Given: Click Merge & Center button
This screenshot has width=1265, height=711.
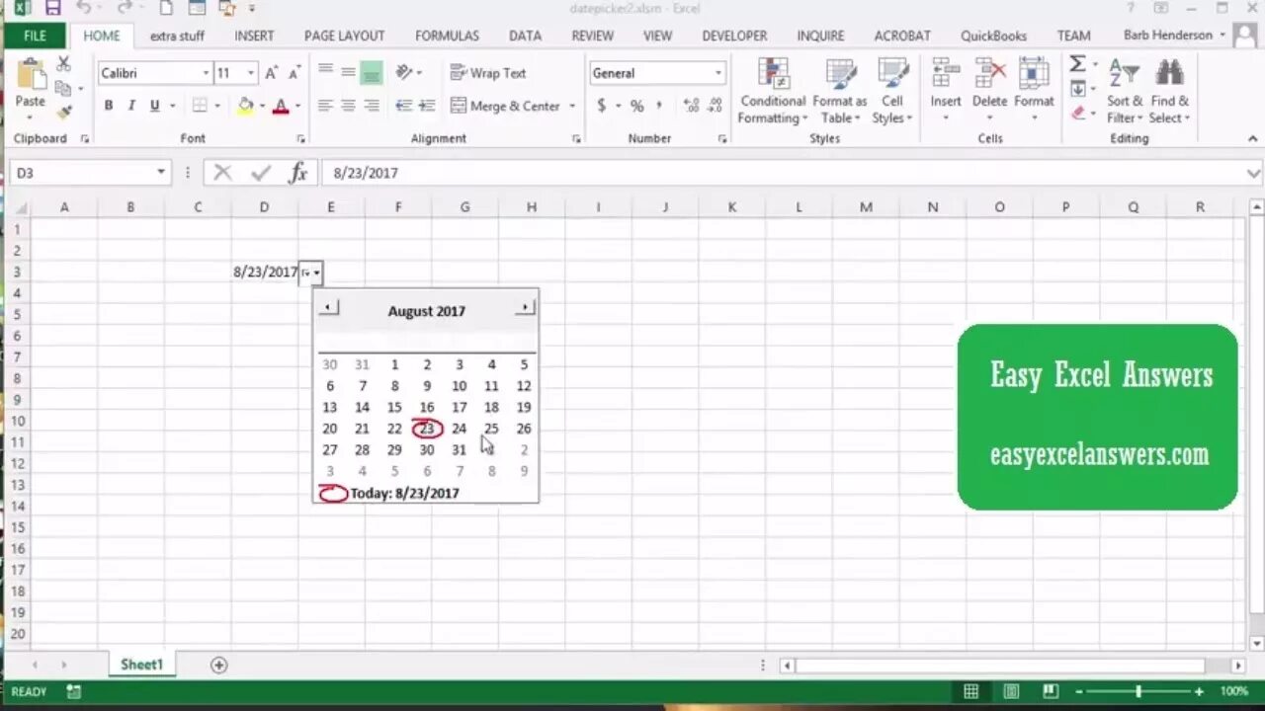Looking at the screenshot, I should (505, 106).
